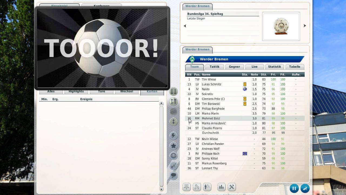Open the player instructions icon button
Viewport: 346px width, 195px height.
point(207,187)
